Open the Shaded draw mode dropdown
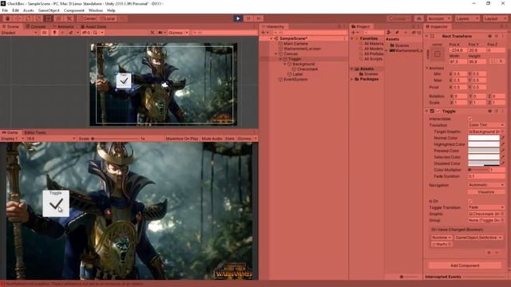Viewport: 511px width, 287px height. [x=19, y=33]
